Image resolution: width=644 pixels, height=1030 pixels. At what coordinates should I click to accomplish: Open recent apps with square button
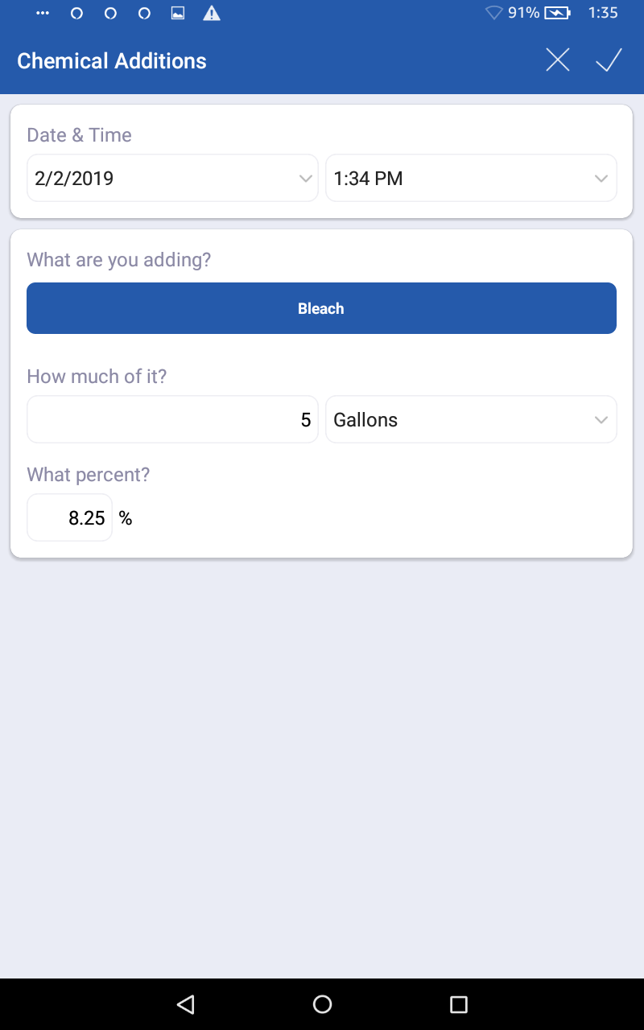(458, 1003)
